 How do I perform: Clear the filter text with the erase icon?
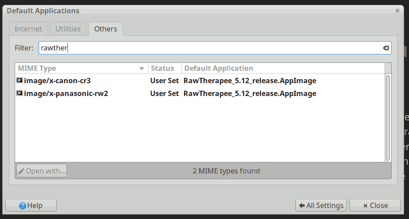386,48
